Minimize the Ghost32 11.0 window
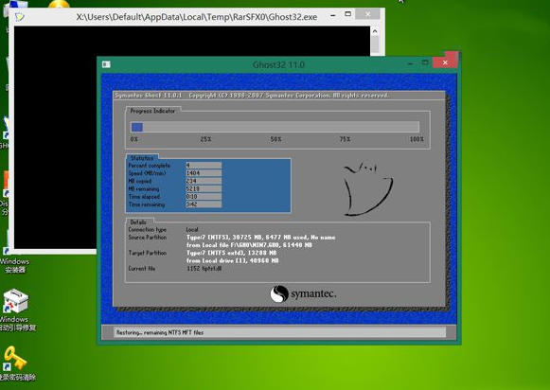This screenshot has height=390, width=550. [410, 63]
